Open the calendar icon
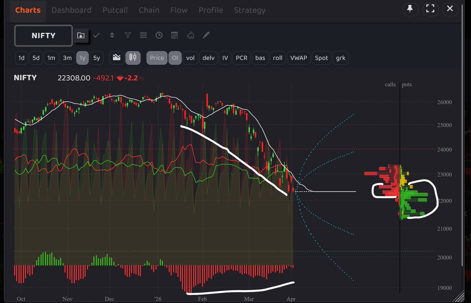 [175, 35]
